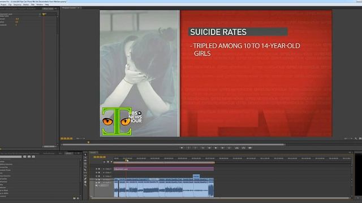This screenshot has height=203, width=362.
Task: Click third filter badge next to Effects search
Action: (33, 157)
